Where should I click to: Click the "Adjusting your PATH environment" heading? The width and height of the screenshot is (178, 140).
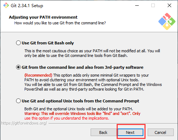[43, 17]
